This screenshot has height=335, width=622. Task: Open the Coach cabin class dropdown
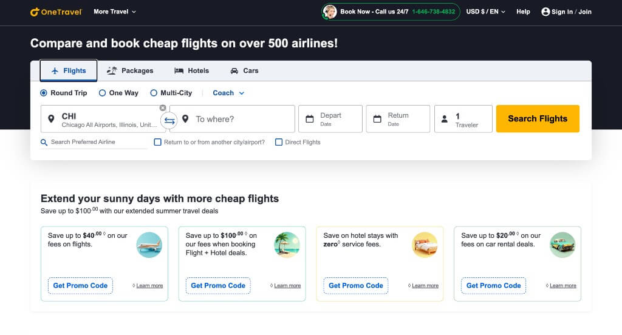coord(228,93)
